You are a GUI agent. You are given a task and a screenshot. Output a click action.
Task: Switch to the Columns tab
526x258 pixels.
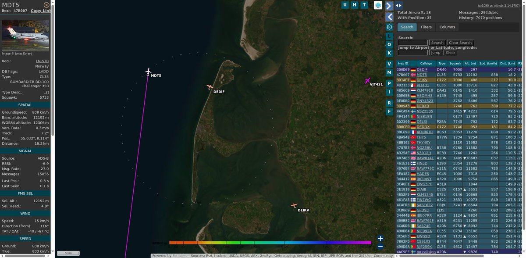click(447, 27)
